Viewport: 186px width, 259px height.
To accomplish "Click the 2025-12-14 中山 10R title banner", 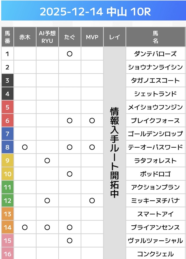I will pos(93,12).
